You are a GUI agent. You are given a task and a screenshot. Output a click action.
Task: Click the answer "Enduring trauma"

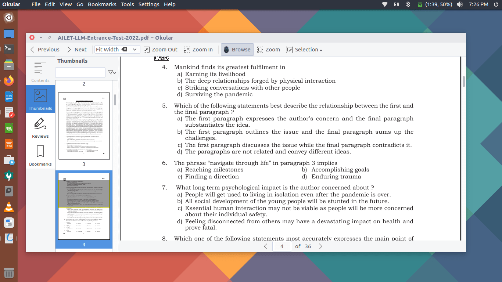(336, 176)
